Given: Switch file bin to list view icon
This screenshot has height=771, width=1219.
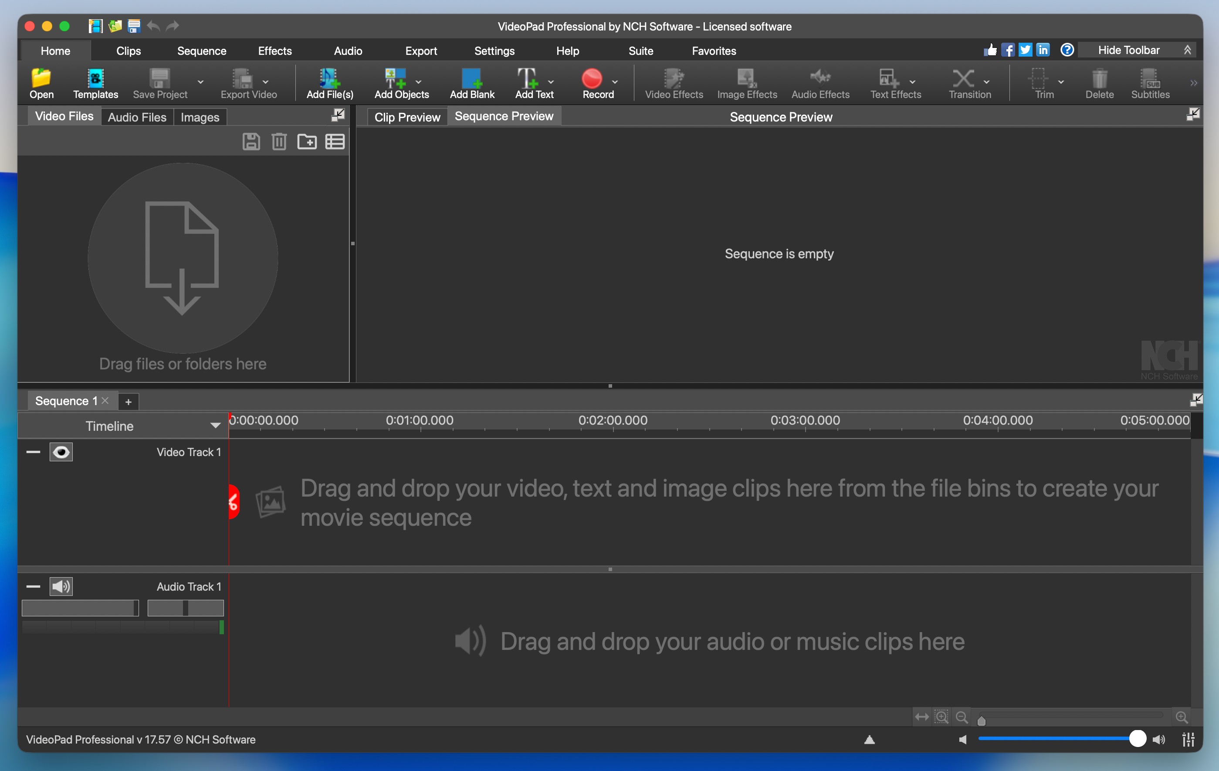Looking at the screenshot, I should coord(335,142).
